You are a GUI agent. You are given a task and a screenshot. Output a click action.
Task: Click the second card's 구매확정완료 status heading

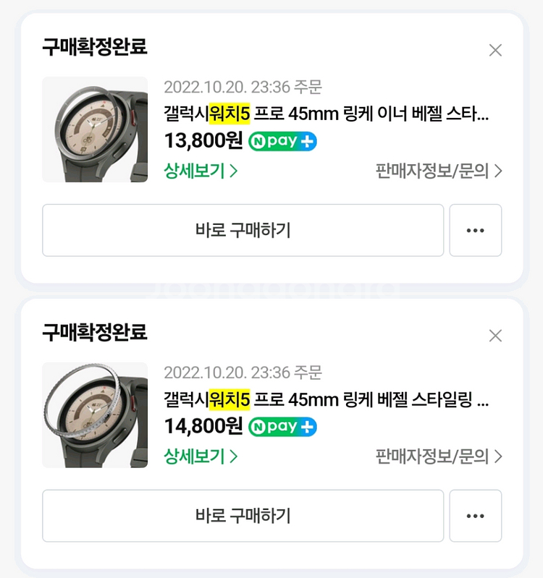pos(95,333)
